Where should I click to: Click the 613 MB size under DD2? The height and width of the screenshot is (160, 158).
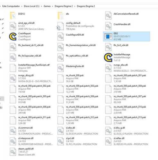point(117,39)
